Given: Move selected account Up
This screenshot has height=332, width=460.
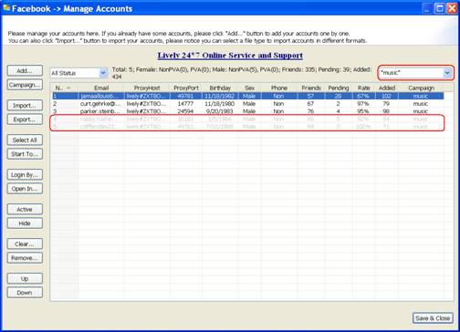Looking at the screenshot, I should tap(25, 278).
